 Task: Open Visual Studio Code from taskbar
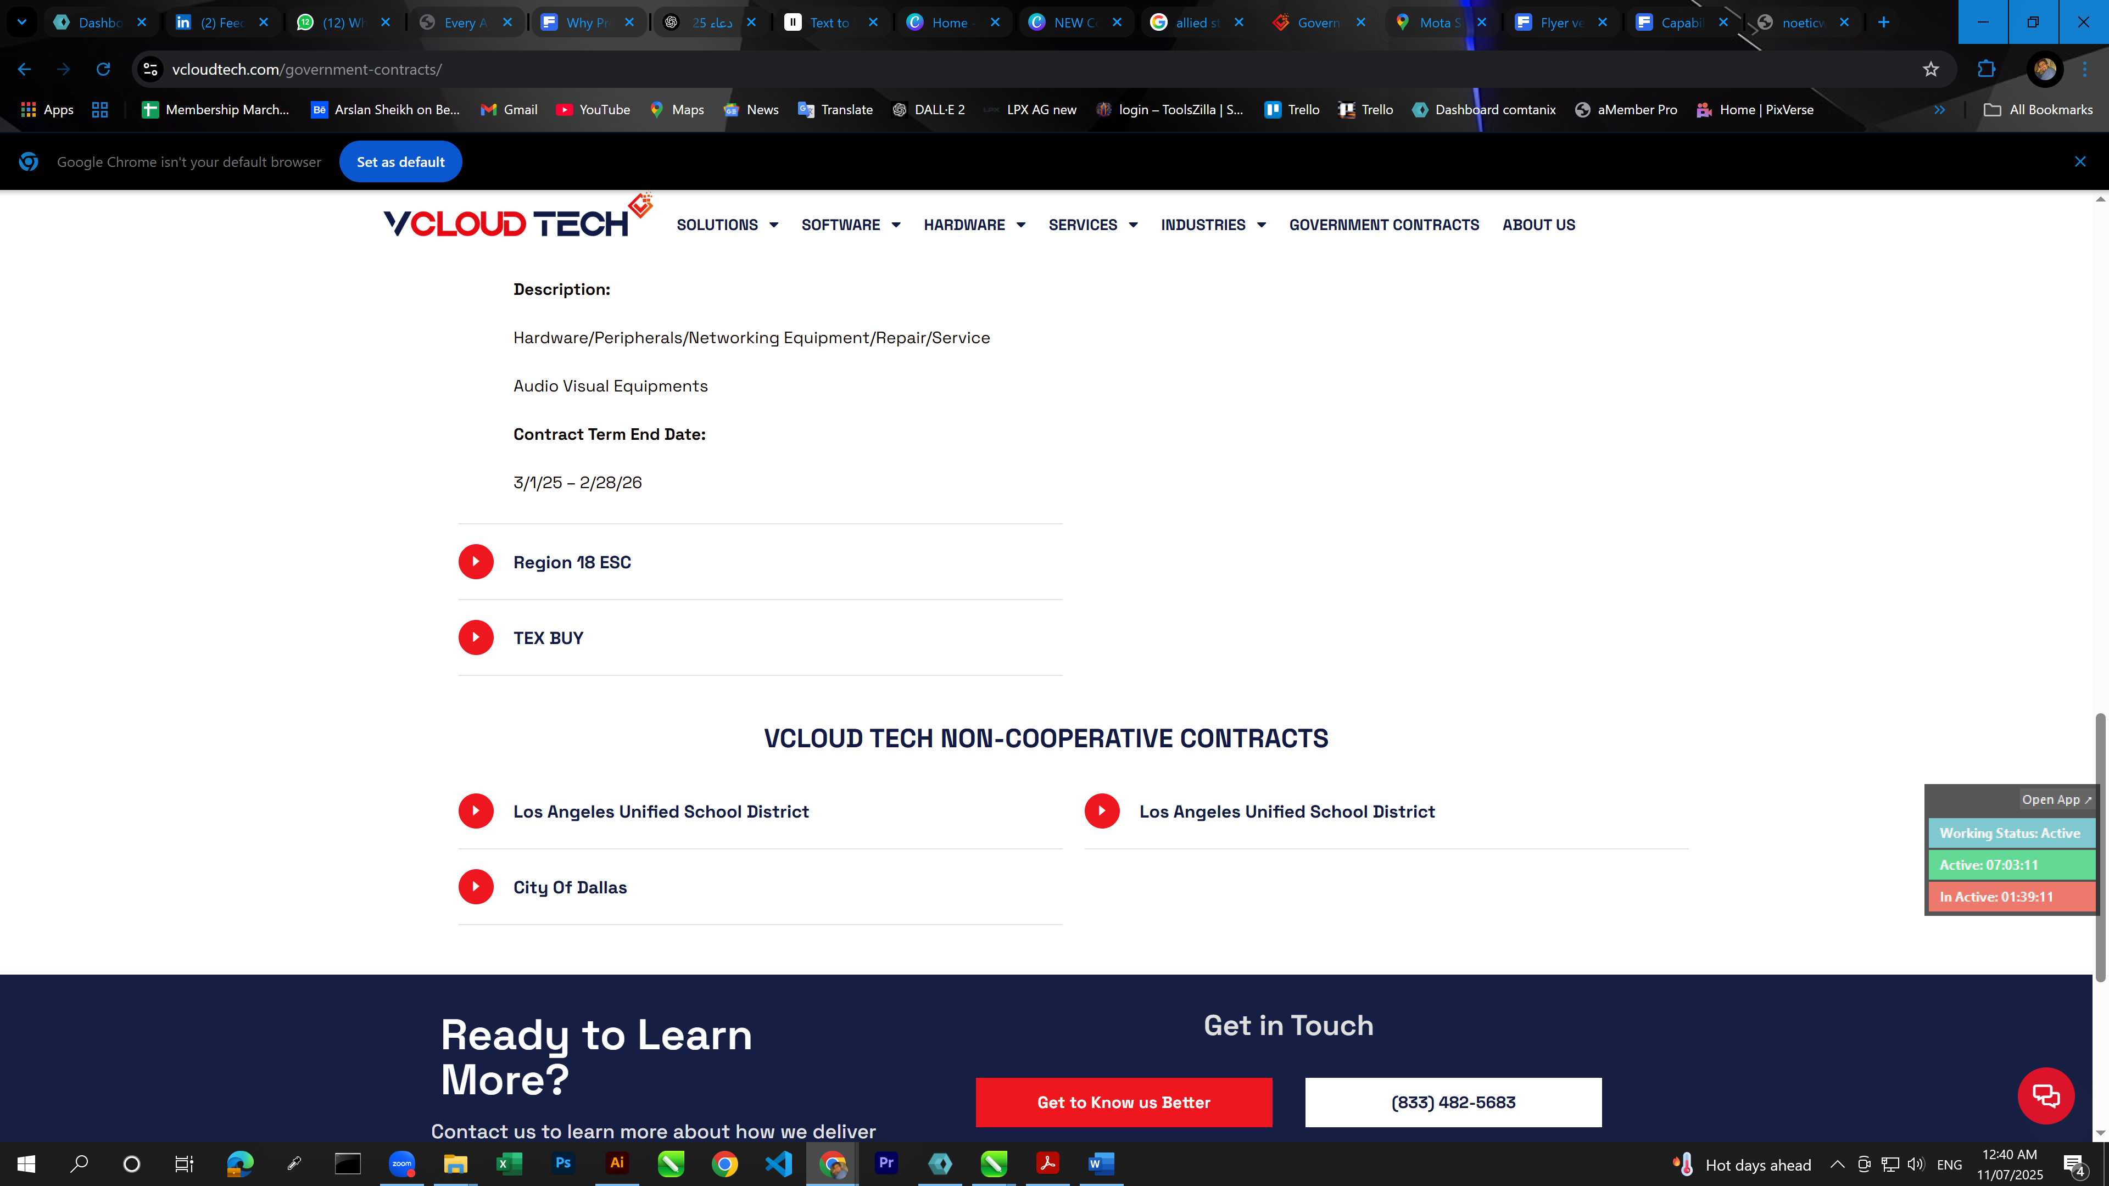(x=779, y=1164)
